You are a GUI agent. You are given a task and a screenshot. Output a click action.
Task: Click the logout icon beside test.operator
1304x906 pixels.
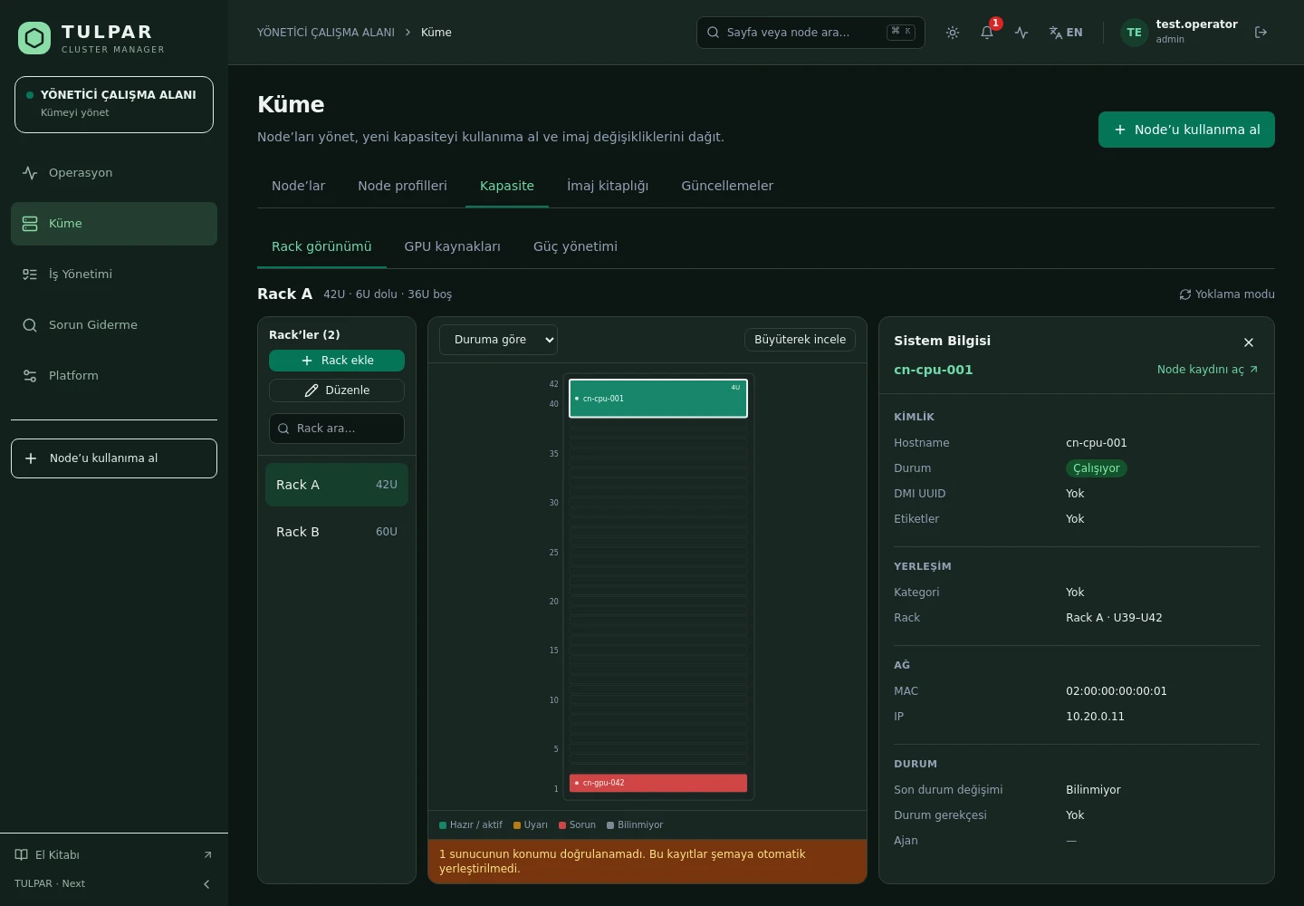pyautogui.click(x=1261, y=33)
